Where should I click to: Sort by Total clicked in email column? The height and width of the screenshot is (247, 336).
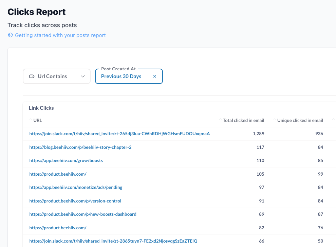point(243,120)
